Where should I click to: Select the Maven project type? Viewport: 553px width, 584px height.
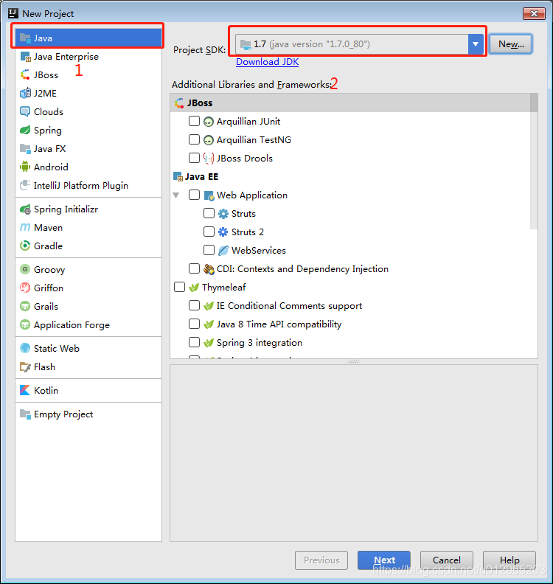click(88, 228)
